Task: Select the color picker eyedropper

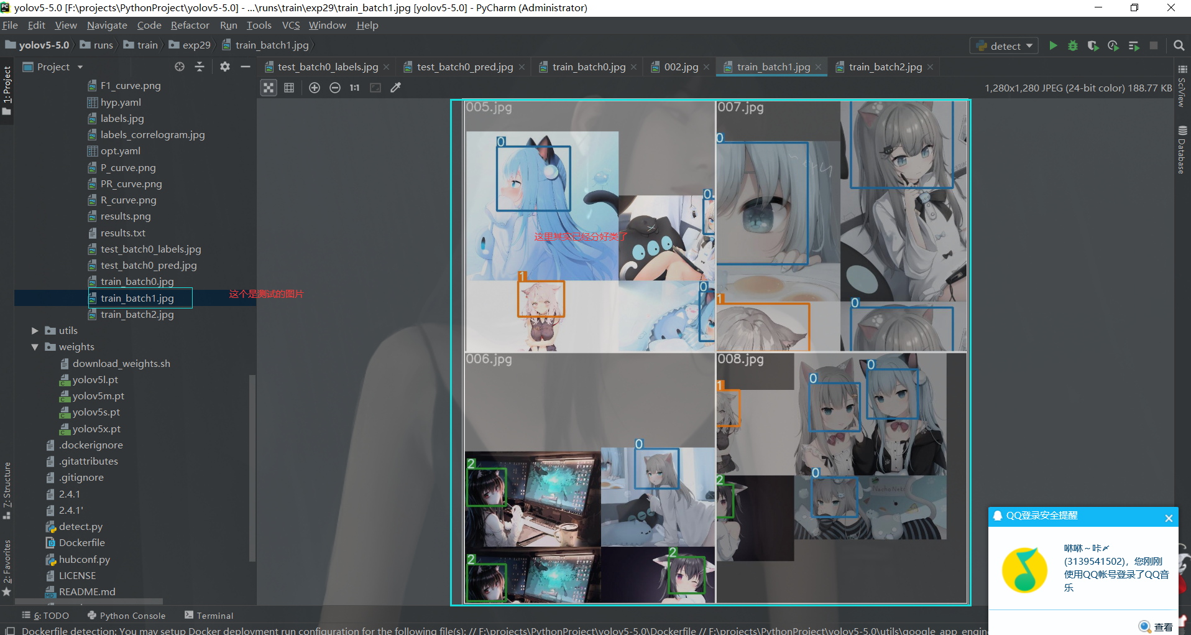Action: (x=396, y=88)
